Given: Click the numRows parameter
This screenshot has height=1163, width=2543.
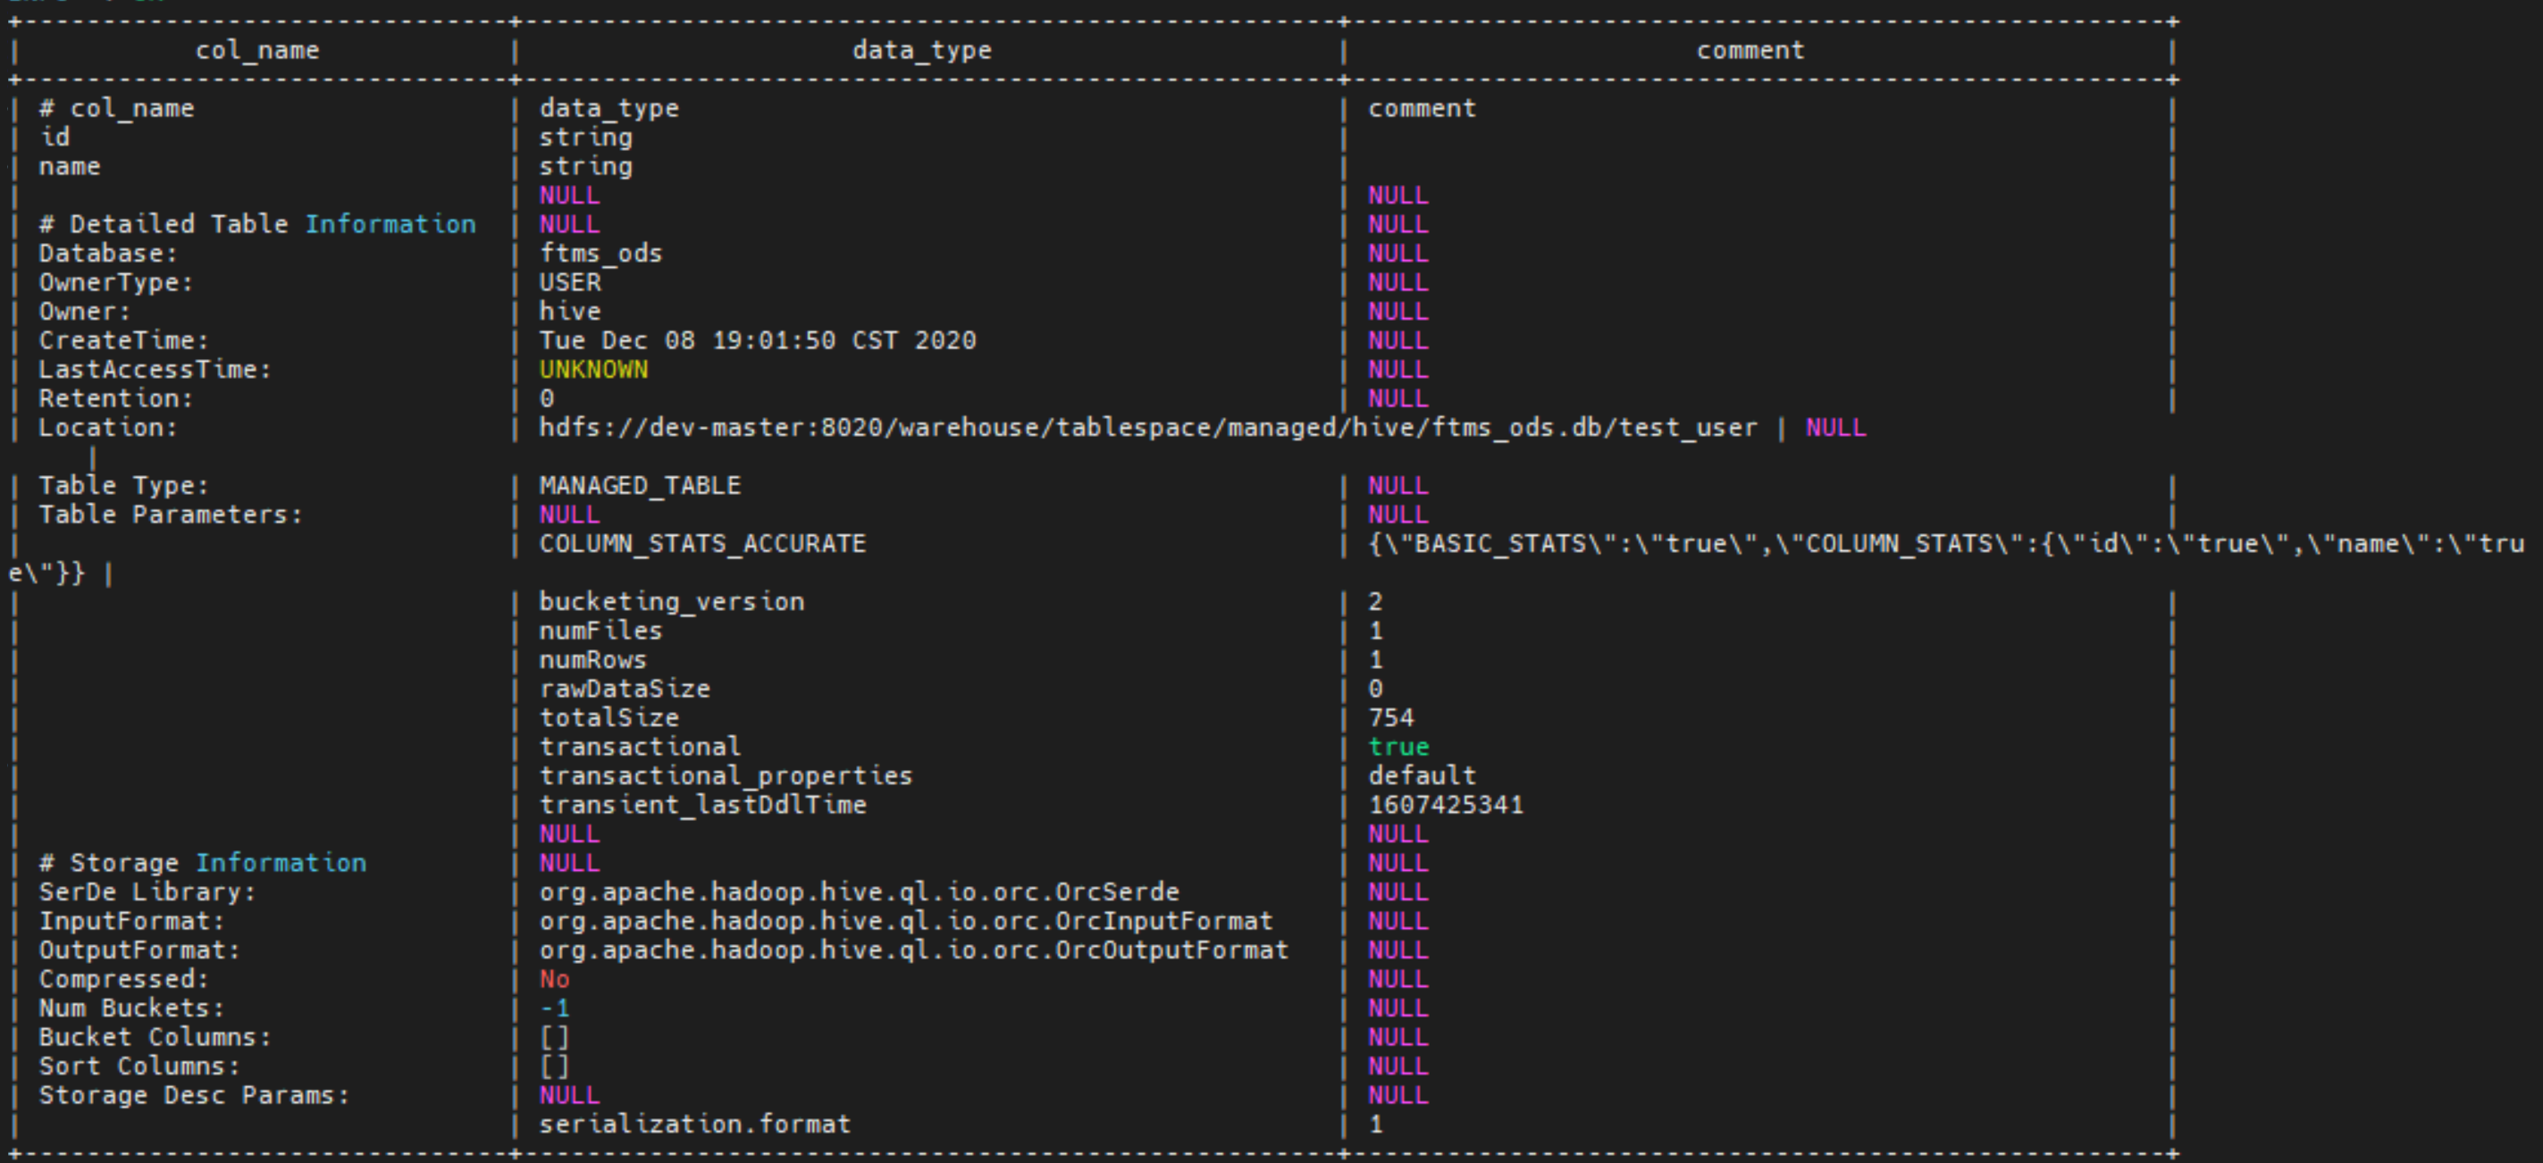Looking at the screenshot, I should 592,659.
